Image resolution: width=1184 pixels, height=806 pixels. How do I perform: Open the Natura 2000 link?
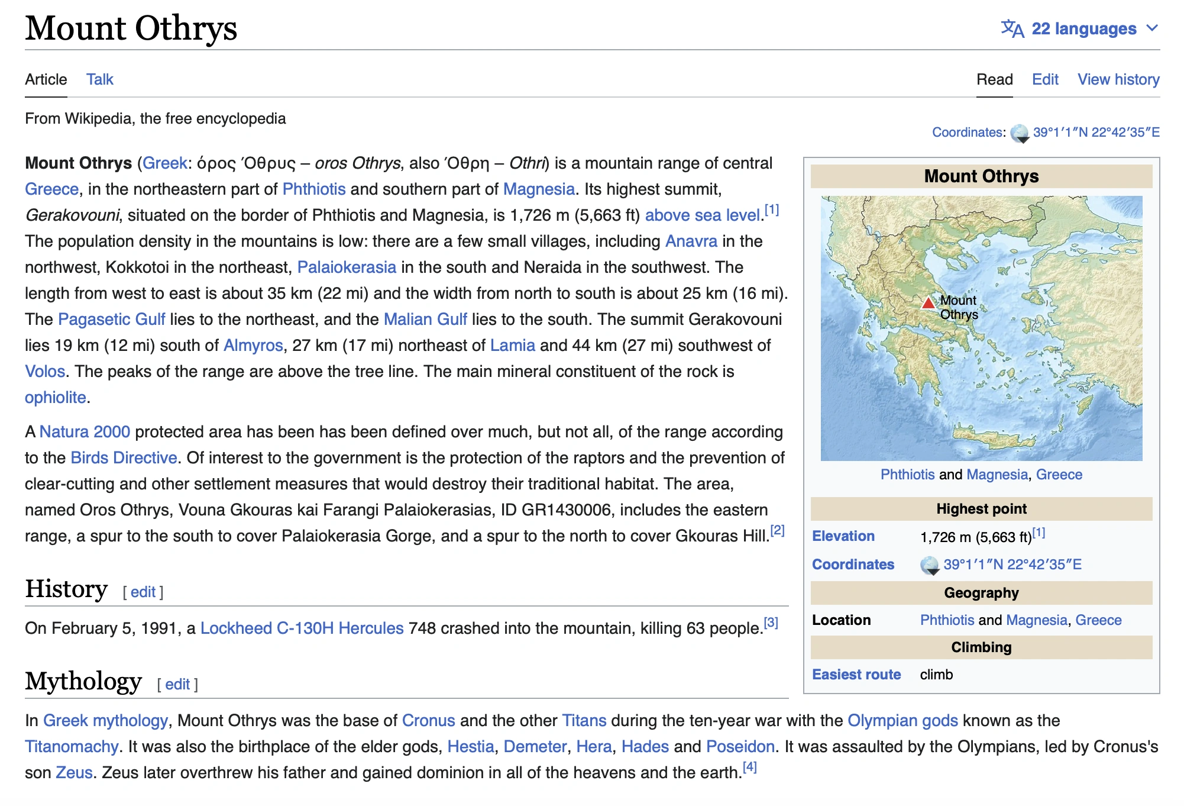pos(85,431)
